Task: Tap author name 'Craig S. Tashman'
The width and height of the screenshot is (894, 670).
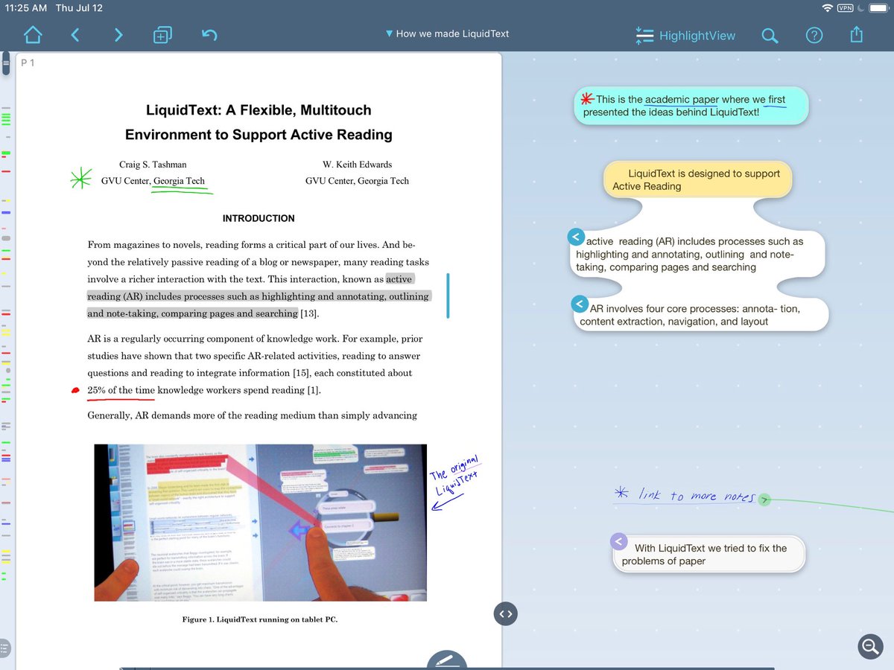Action: [x=153, y=164]
